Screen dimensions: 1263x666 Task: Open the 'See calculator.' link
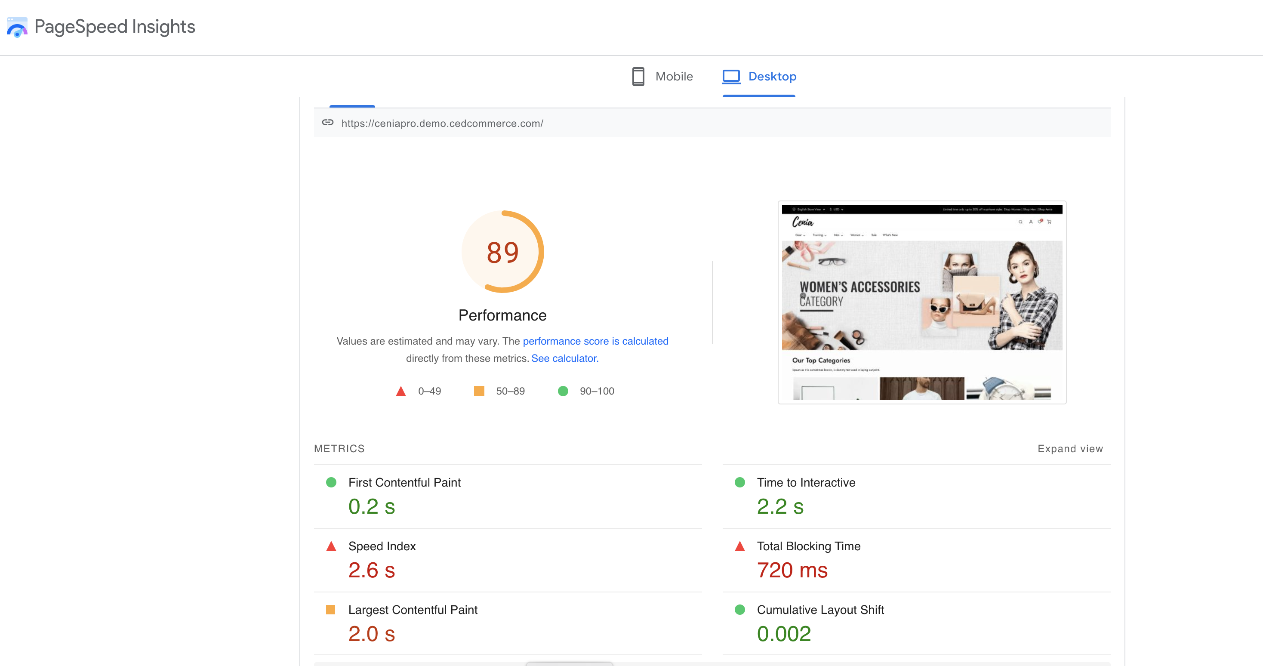click(x=565, y=358)
